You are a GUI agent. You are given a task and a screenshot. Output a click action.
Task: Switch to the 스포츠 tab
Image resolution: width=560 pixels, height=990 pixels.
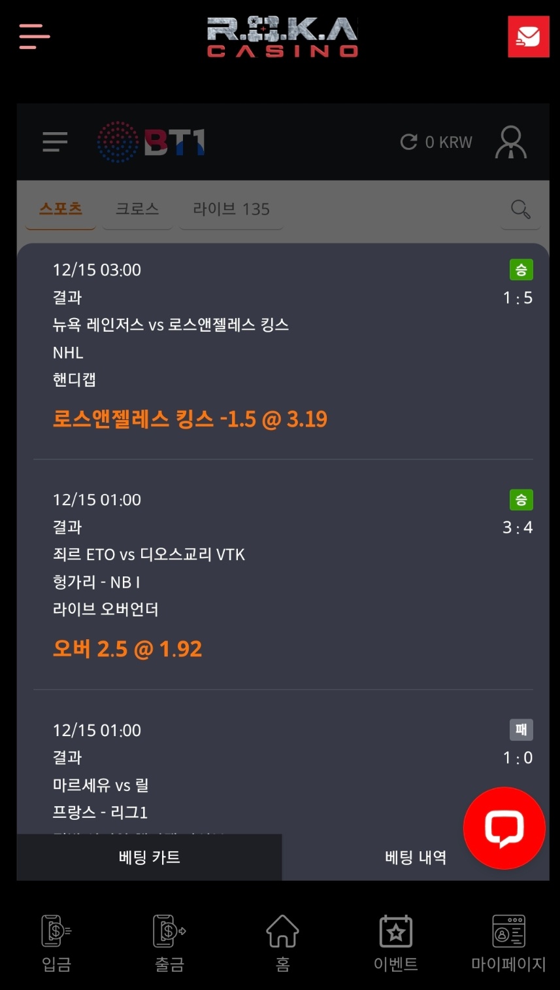(61, 209)
